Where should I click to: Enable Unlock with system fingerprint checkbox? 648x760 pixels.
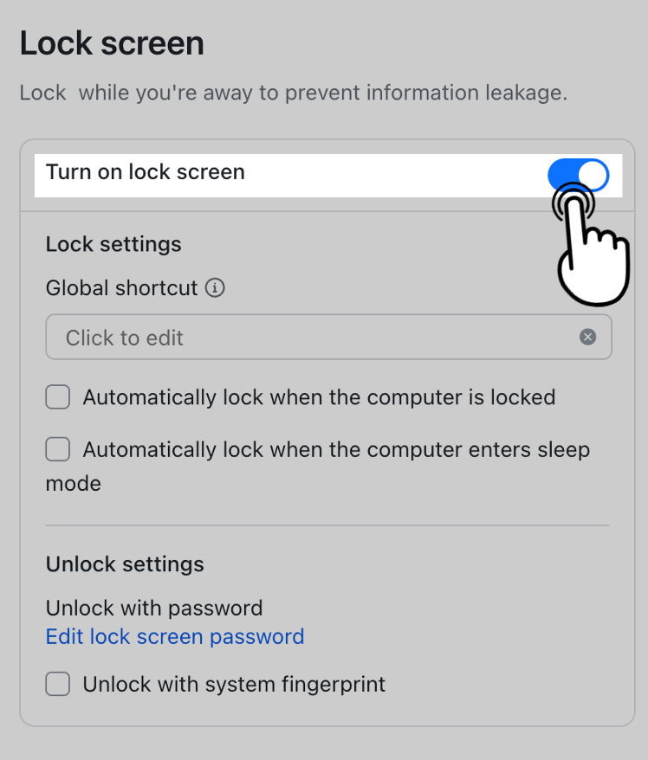58,684
